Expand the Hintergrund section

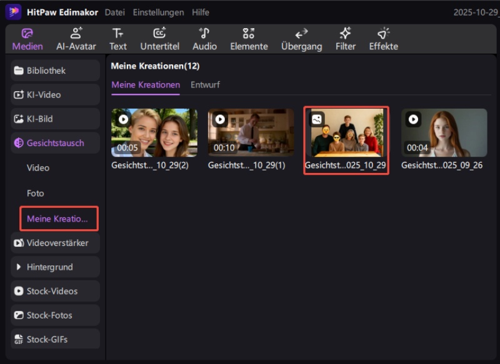(x=55, y=267)
